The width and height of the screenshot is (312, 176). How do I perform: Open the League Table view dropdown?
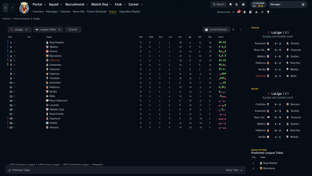click(48, 29)
